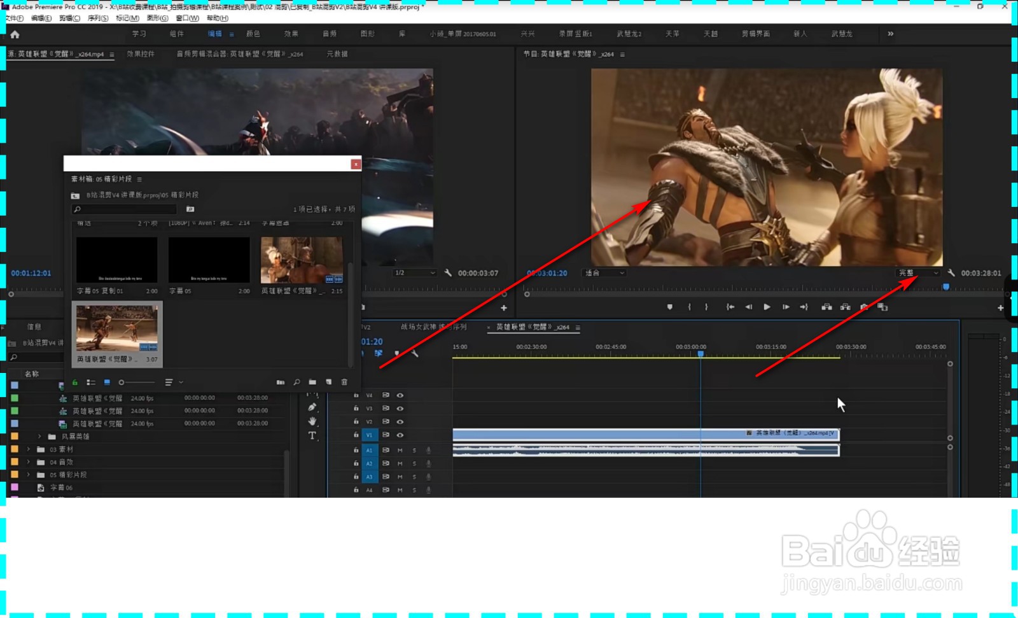Toggle bin writable lock icon
This screenshot has width=1018, height=618.
coord(74,383)
